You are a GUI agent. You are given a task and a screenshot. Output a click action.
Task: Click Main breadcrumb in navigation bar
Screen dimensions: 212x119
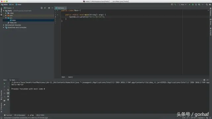point(18,4)
